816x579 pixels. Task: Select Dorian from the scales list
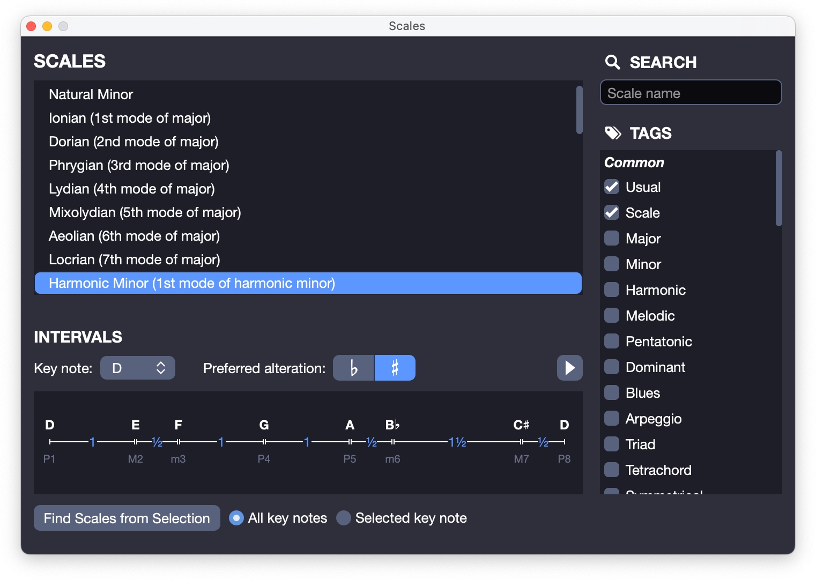[133, 142]
